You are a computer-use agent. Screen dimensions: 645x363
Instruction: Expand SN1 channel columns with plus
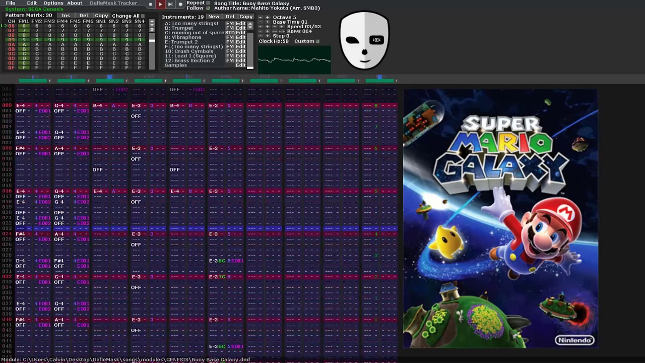tap(281, 81)
